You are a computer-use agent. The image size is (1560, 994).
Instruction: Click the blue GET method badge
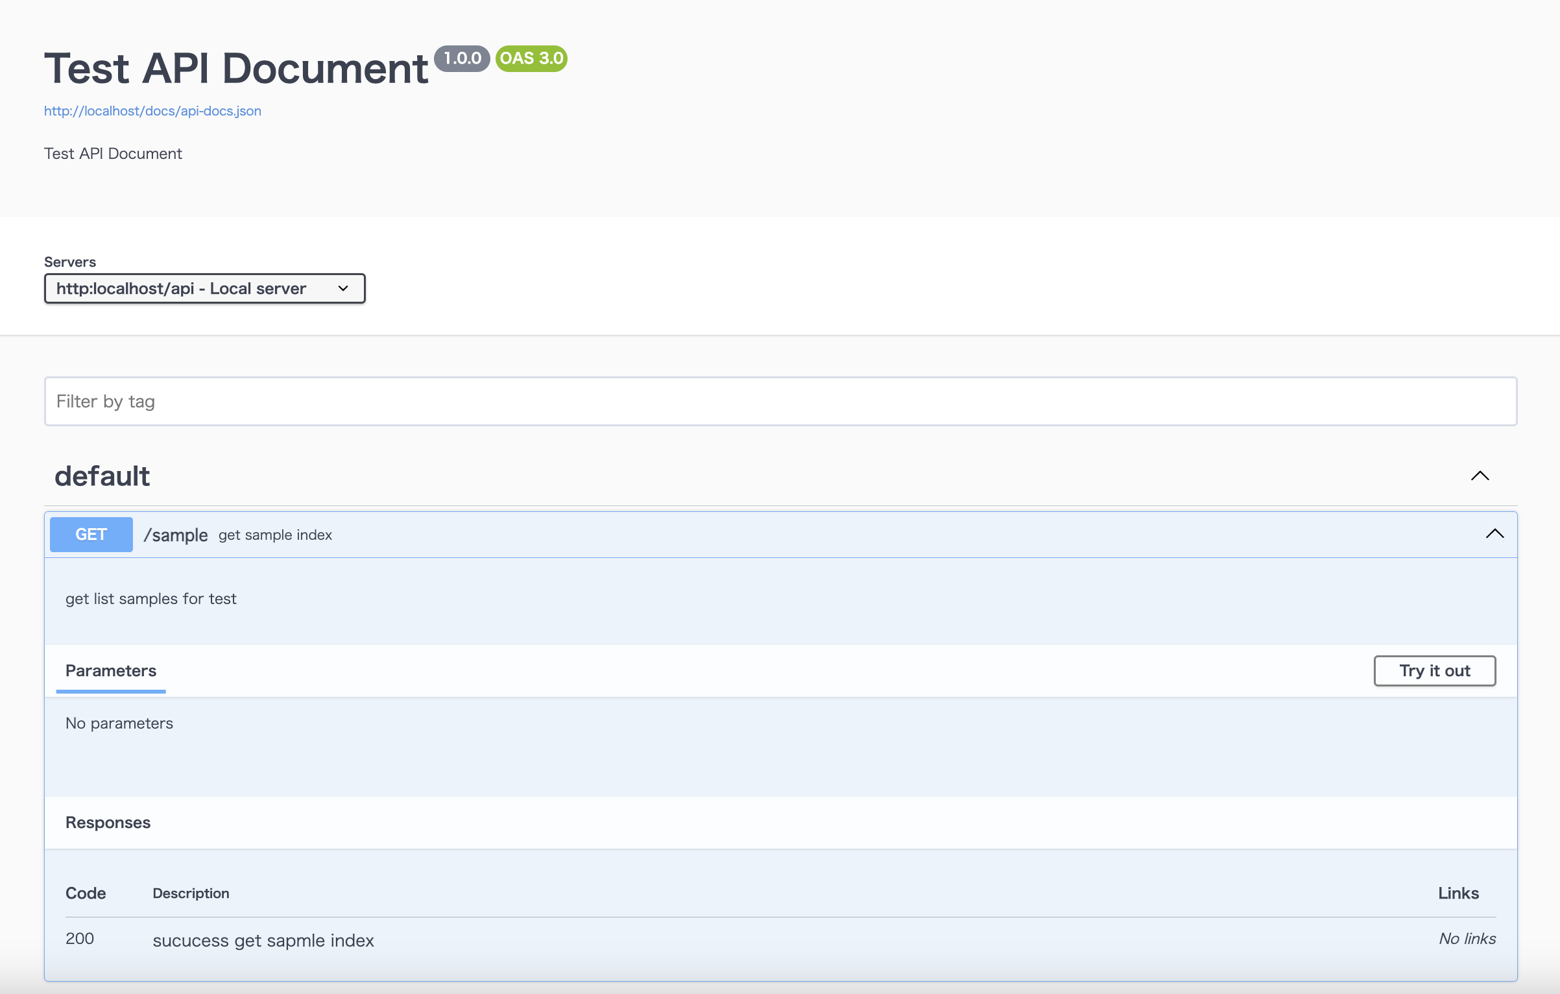[91, 534]
